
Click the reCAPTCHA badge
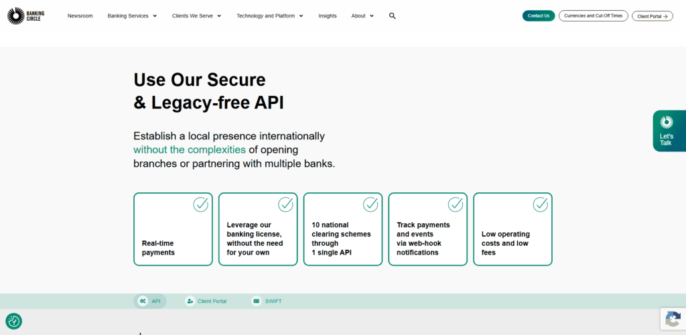pyautogui.click(x=673, y=319)
